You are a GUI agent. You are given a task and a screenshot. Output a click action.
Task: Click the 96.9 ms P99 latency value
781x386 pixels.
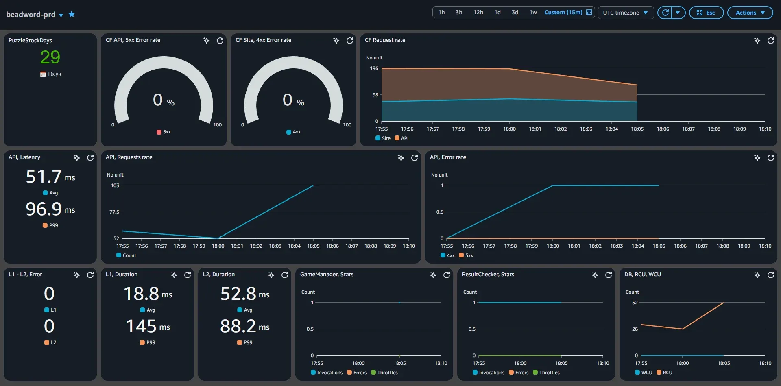pos(50,209)
